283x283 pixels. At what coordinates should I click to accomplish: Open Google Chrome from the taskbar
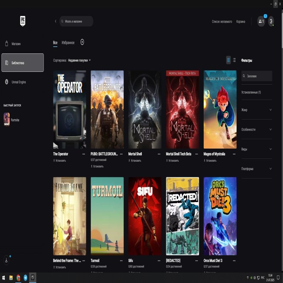click(18, 278)
